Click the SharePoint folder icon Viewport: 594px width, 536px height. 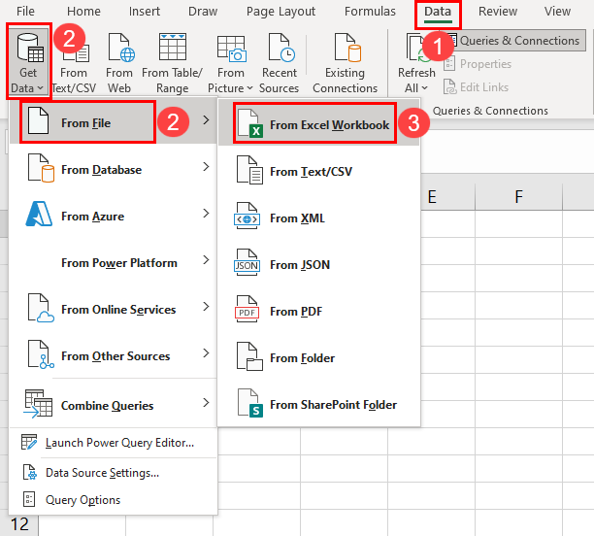[x=250, y=403]
